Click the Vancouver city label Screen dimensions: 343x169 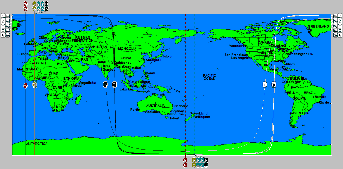coord(238,46)
